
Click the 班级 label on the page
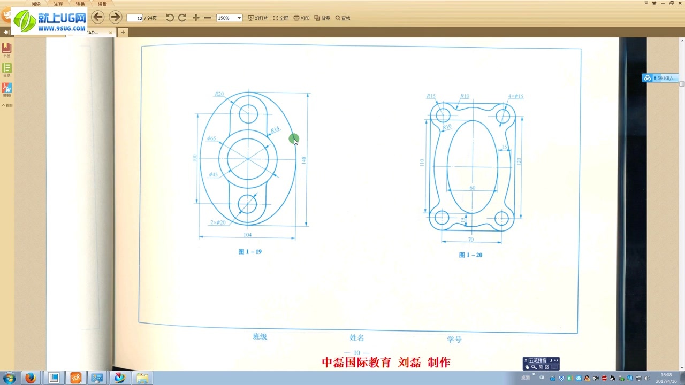[260, 337]
